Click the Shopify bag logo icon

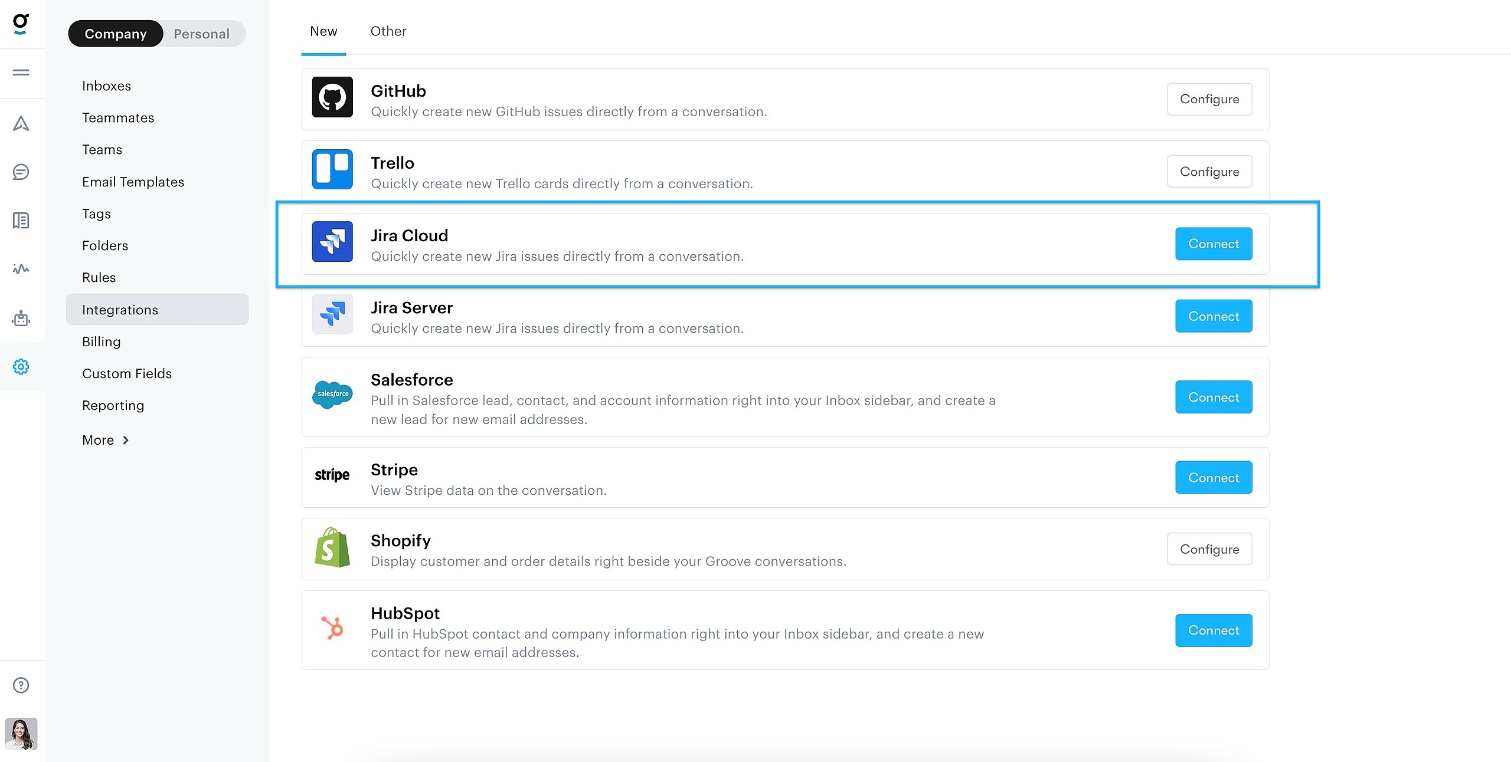[x=332, y=547]
